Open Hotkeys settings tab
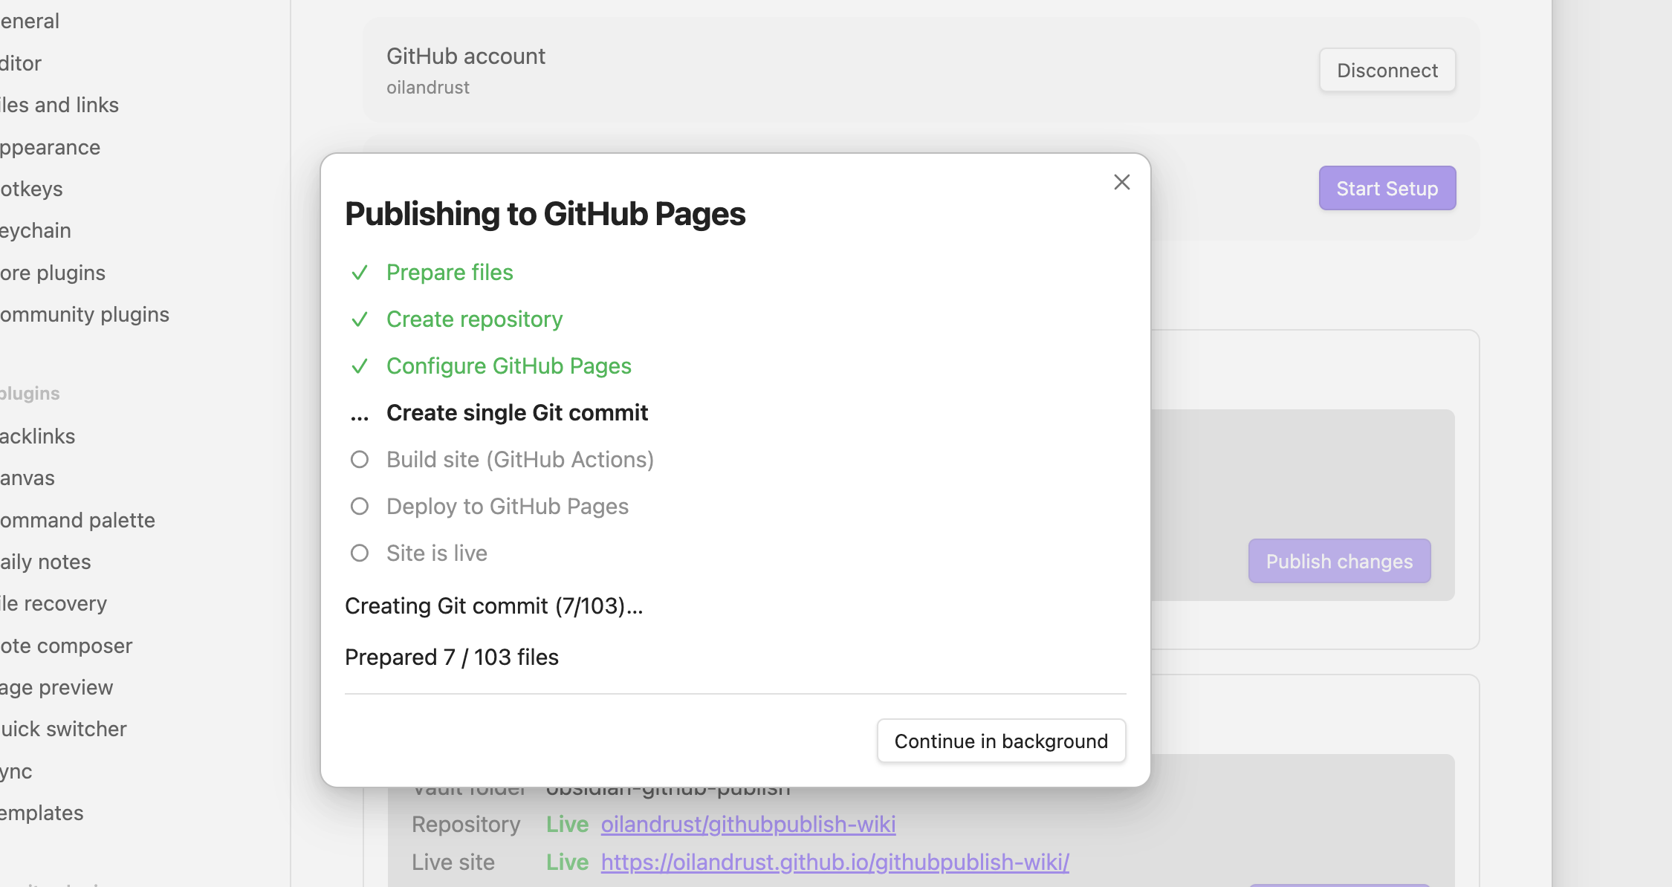 (31, 189)
